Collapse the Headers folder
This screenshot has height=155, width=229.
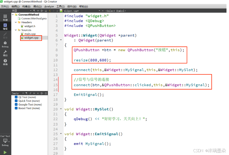point(16,22)
